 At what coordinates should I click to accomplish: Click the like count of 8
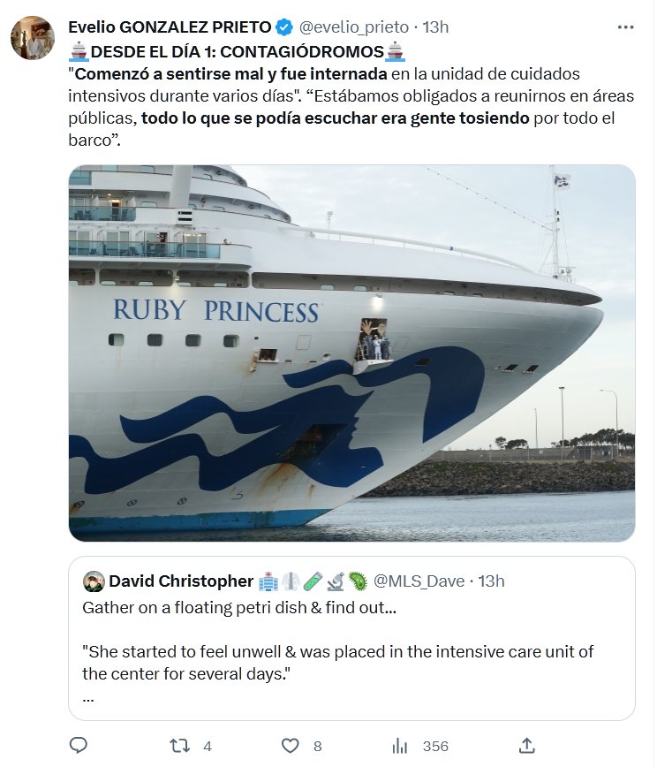tap(318, 746)
